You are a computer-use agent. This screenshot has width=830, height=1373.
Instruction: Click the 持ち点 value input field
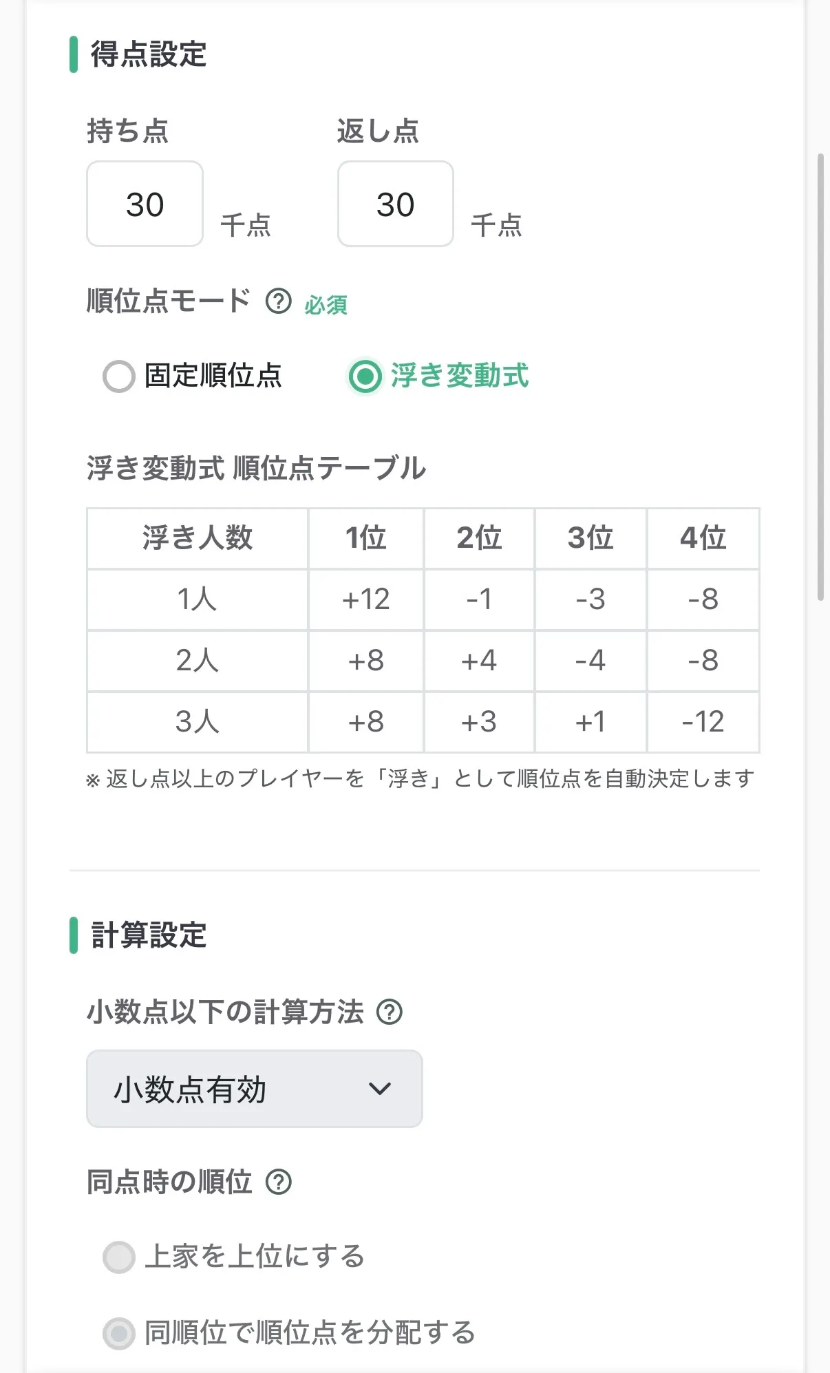point(145,204)
